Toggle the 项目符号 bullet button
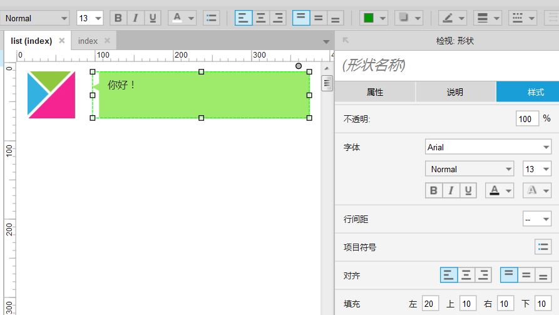The width and height of the screenshot is (559, 315). [x=543, y=247]
